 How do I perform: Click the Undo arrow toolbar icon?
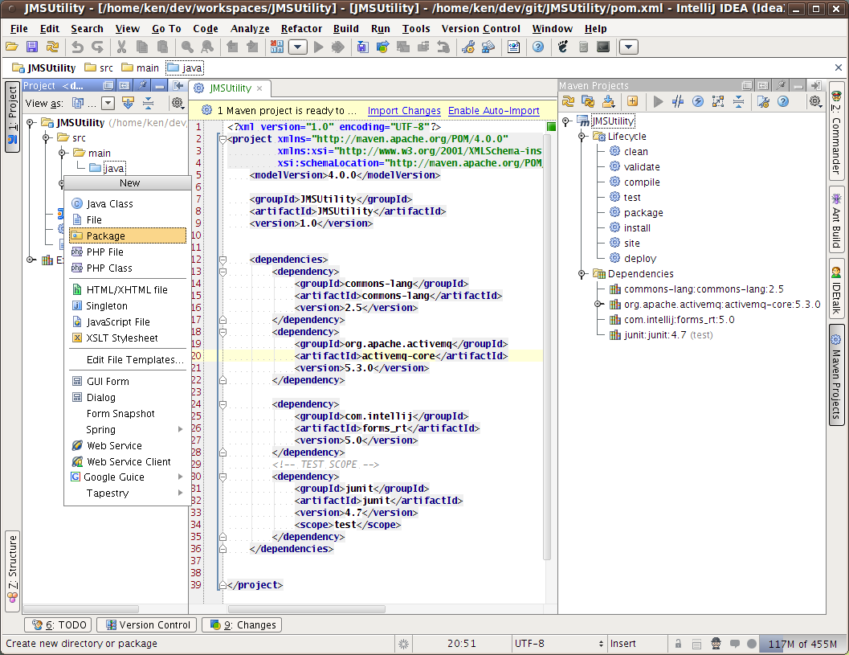point(77,47)
